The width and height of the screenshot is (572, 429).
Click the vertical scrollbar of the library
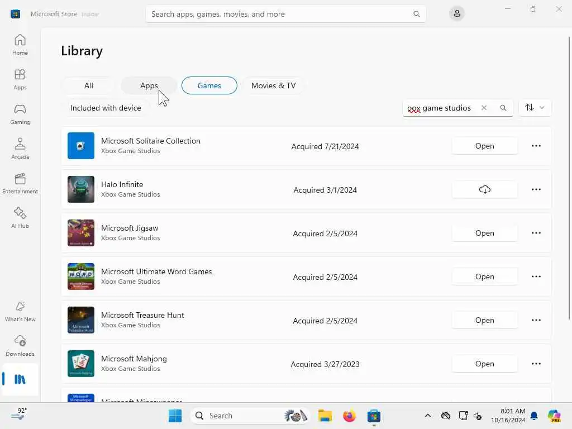[569, 178]
